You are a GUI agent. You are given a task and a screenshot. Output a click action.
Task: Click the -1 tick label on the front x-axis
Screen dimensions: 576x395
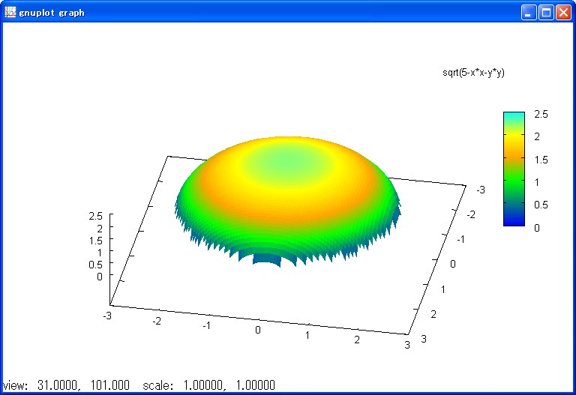point(206,325)
